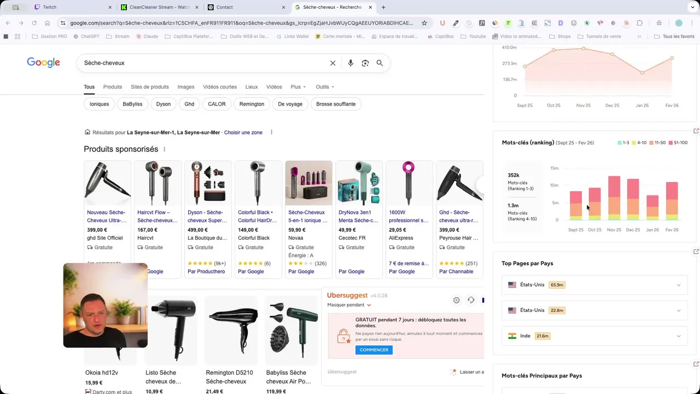View site information icon in address bar

(x=63, y=23)
